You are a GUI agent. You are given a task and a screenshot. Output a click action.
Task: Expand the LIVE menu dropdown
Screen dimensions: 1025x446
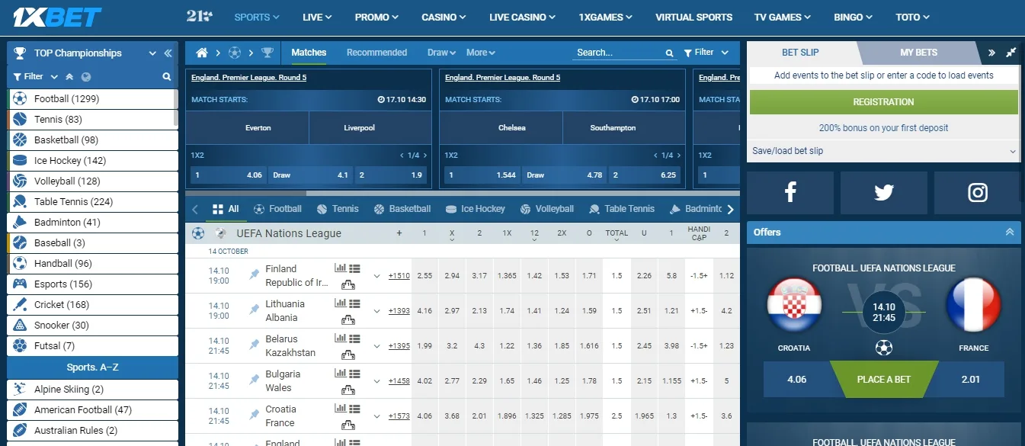pos(317,17)
